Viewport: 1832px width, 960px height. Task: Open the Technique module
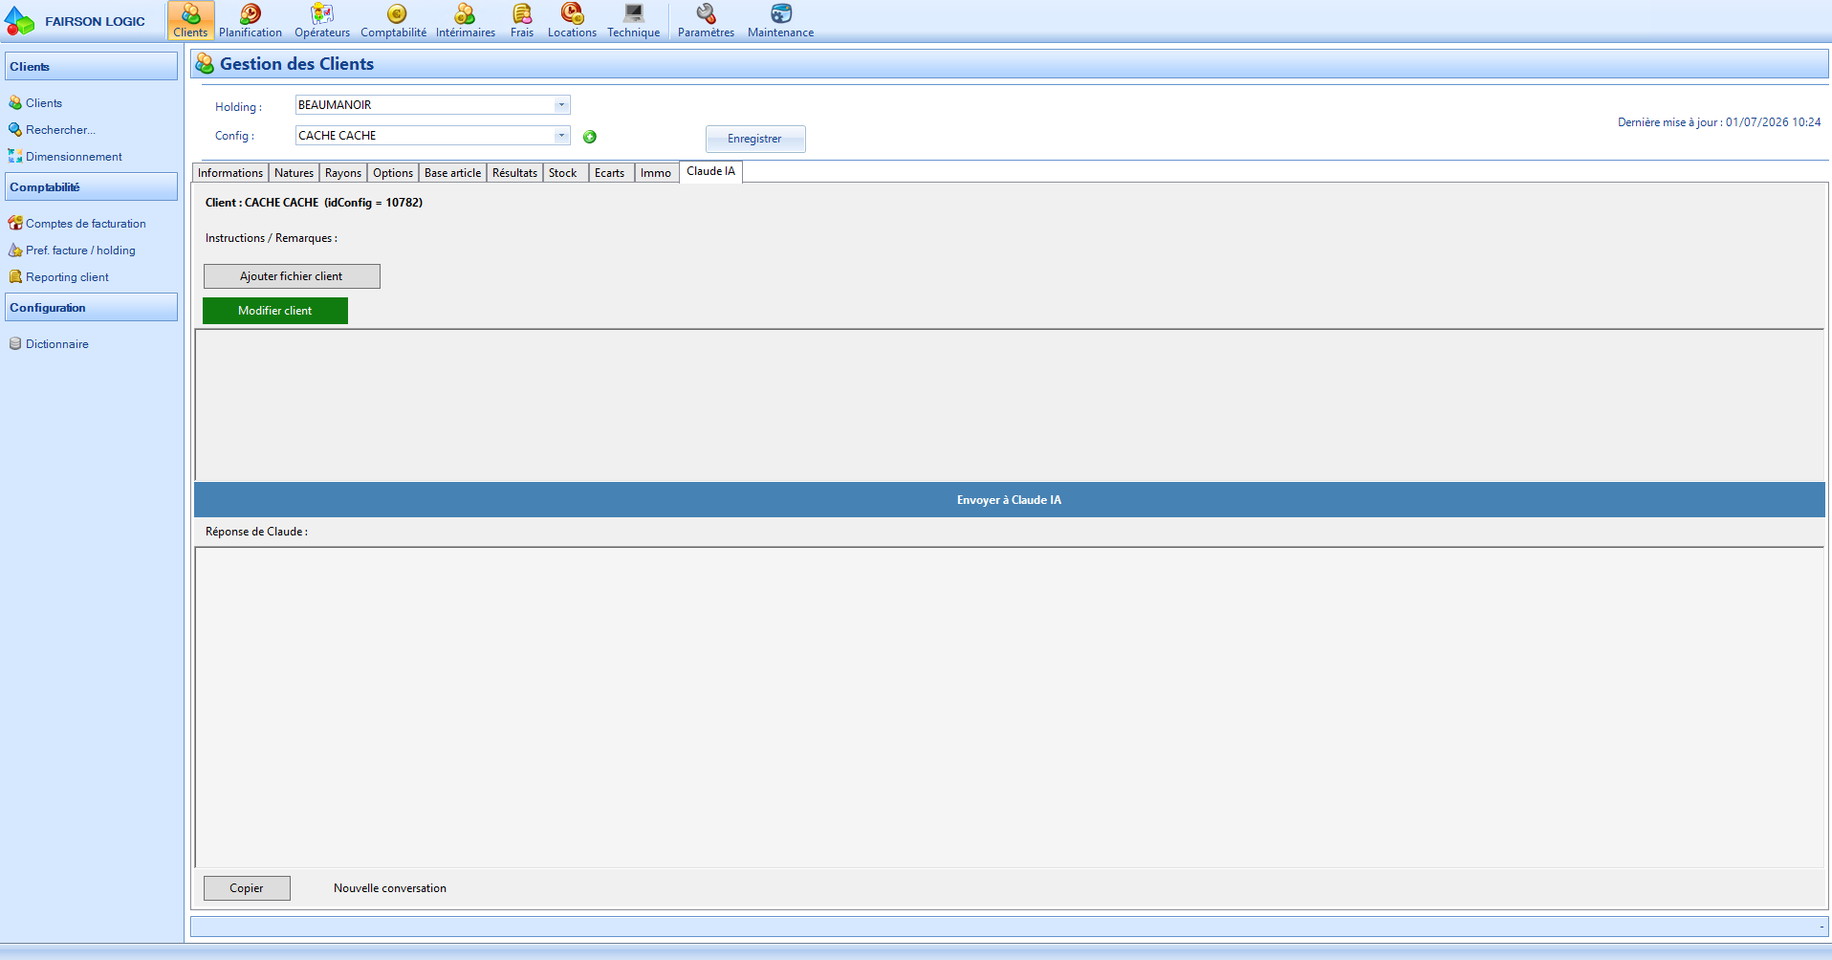(x=633, y=20)
